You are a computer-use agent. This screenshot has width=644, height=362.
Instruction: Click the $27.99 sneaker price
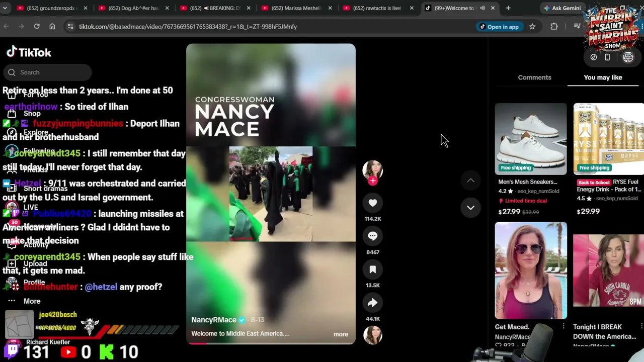pos(509,212)
